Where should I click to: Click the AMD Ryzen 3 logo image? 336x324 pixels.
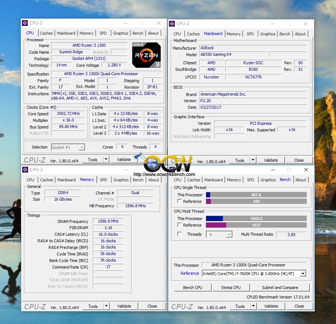[146, 55]
